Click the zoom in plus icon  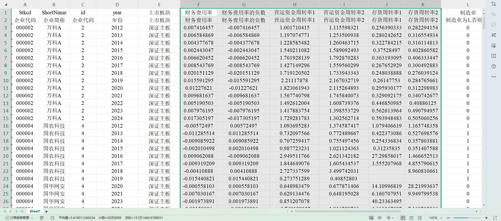click(486, 218)
